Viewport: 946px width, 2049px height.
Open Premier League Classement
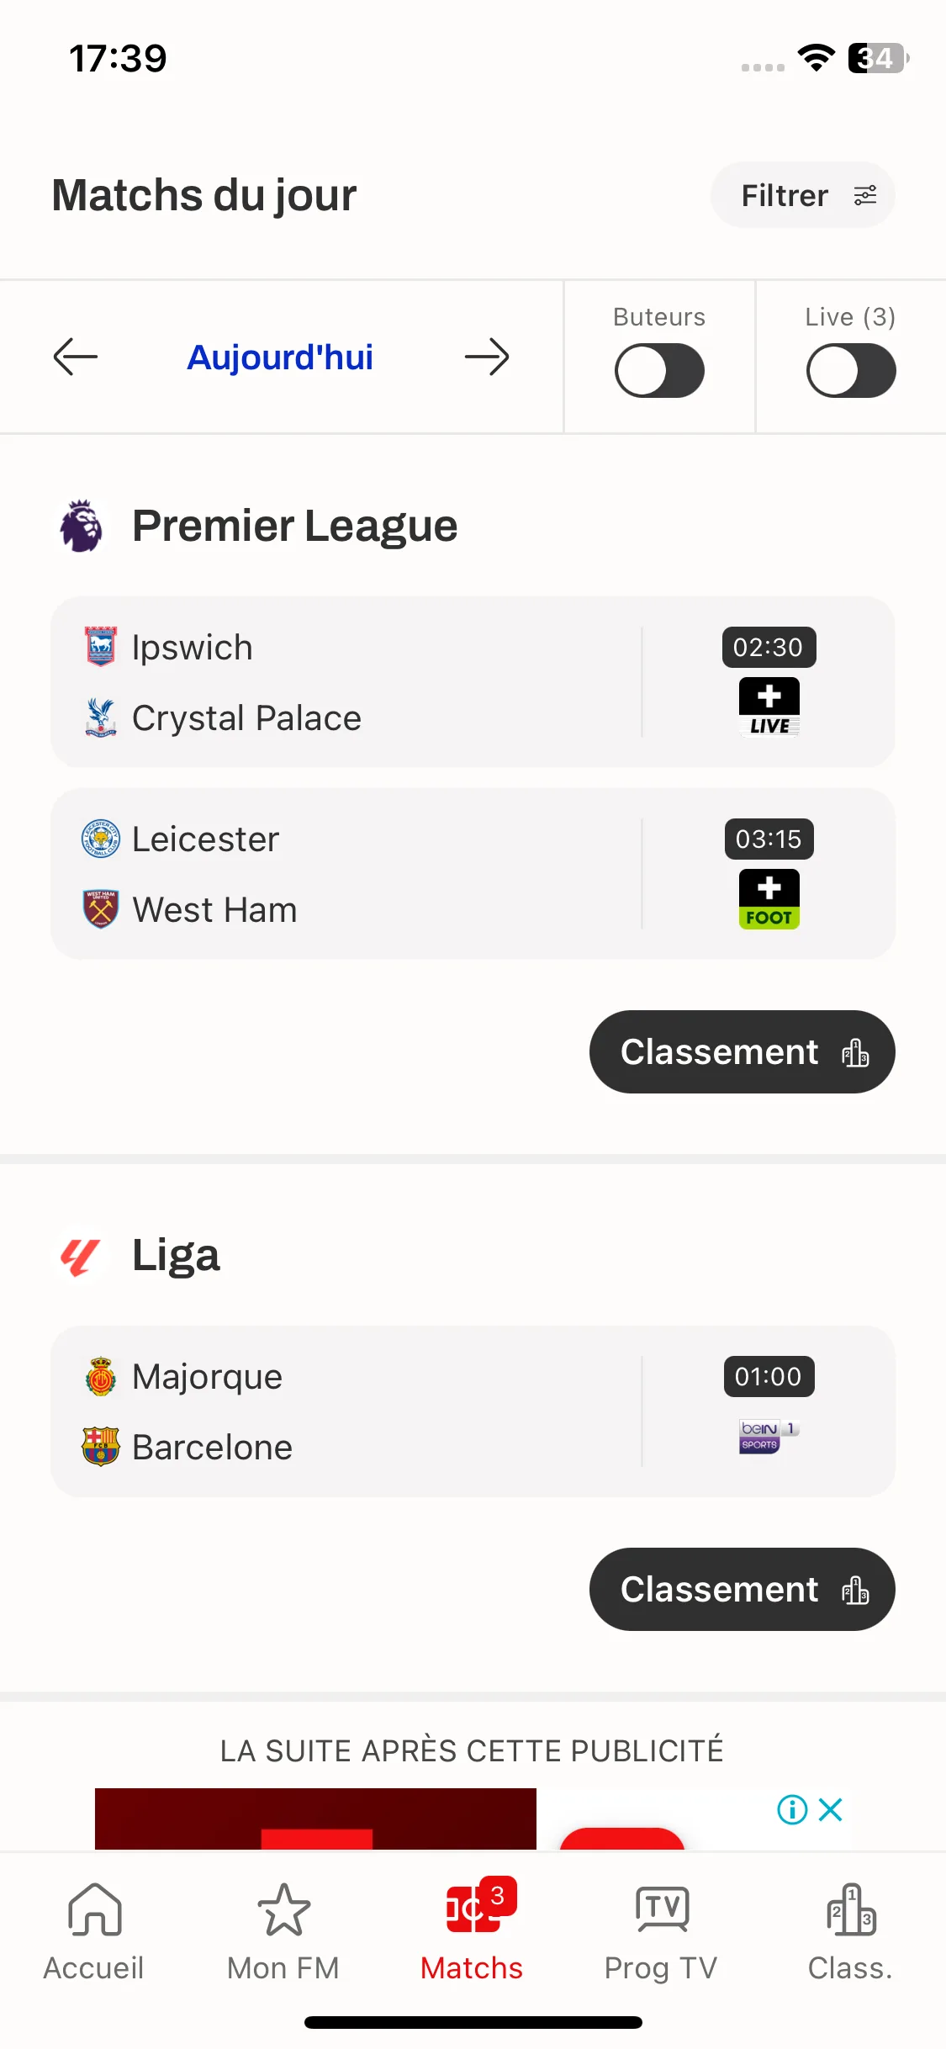[x=742, y=1051]
